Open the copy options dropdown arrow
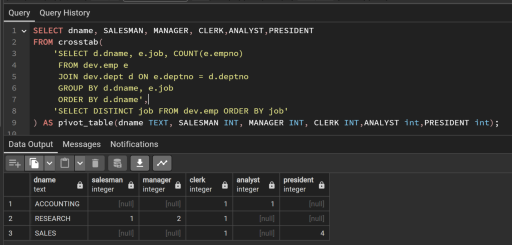The width and height of the screenshot is (512, 245). 49,163
